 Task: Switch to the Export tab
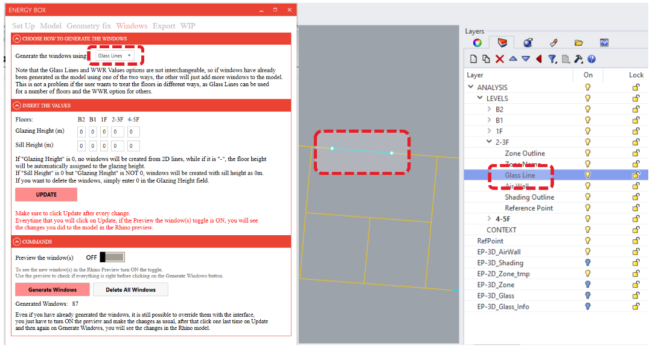coord(164,26)
